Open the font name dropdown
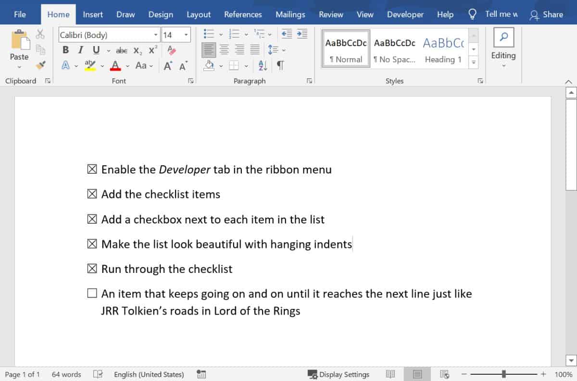This screenshot has height=381, width=577. coord(155,34)
